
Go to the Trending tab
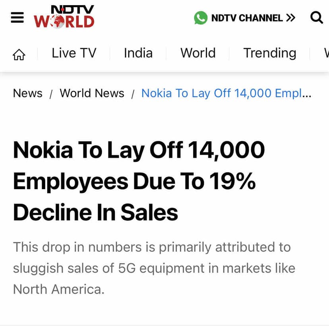(x=269, y=53)
